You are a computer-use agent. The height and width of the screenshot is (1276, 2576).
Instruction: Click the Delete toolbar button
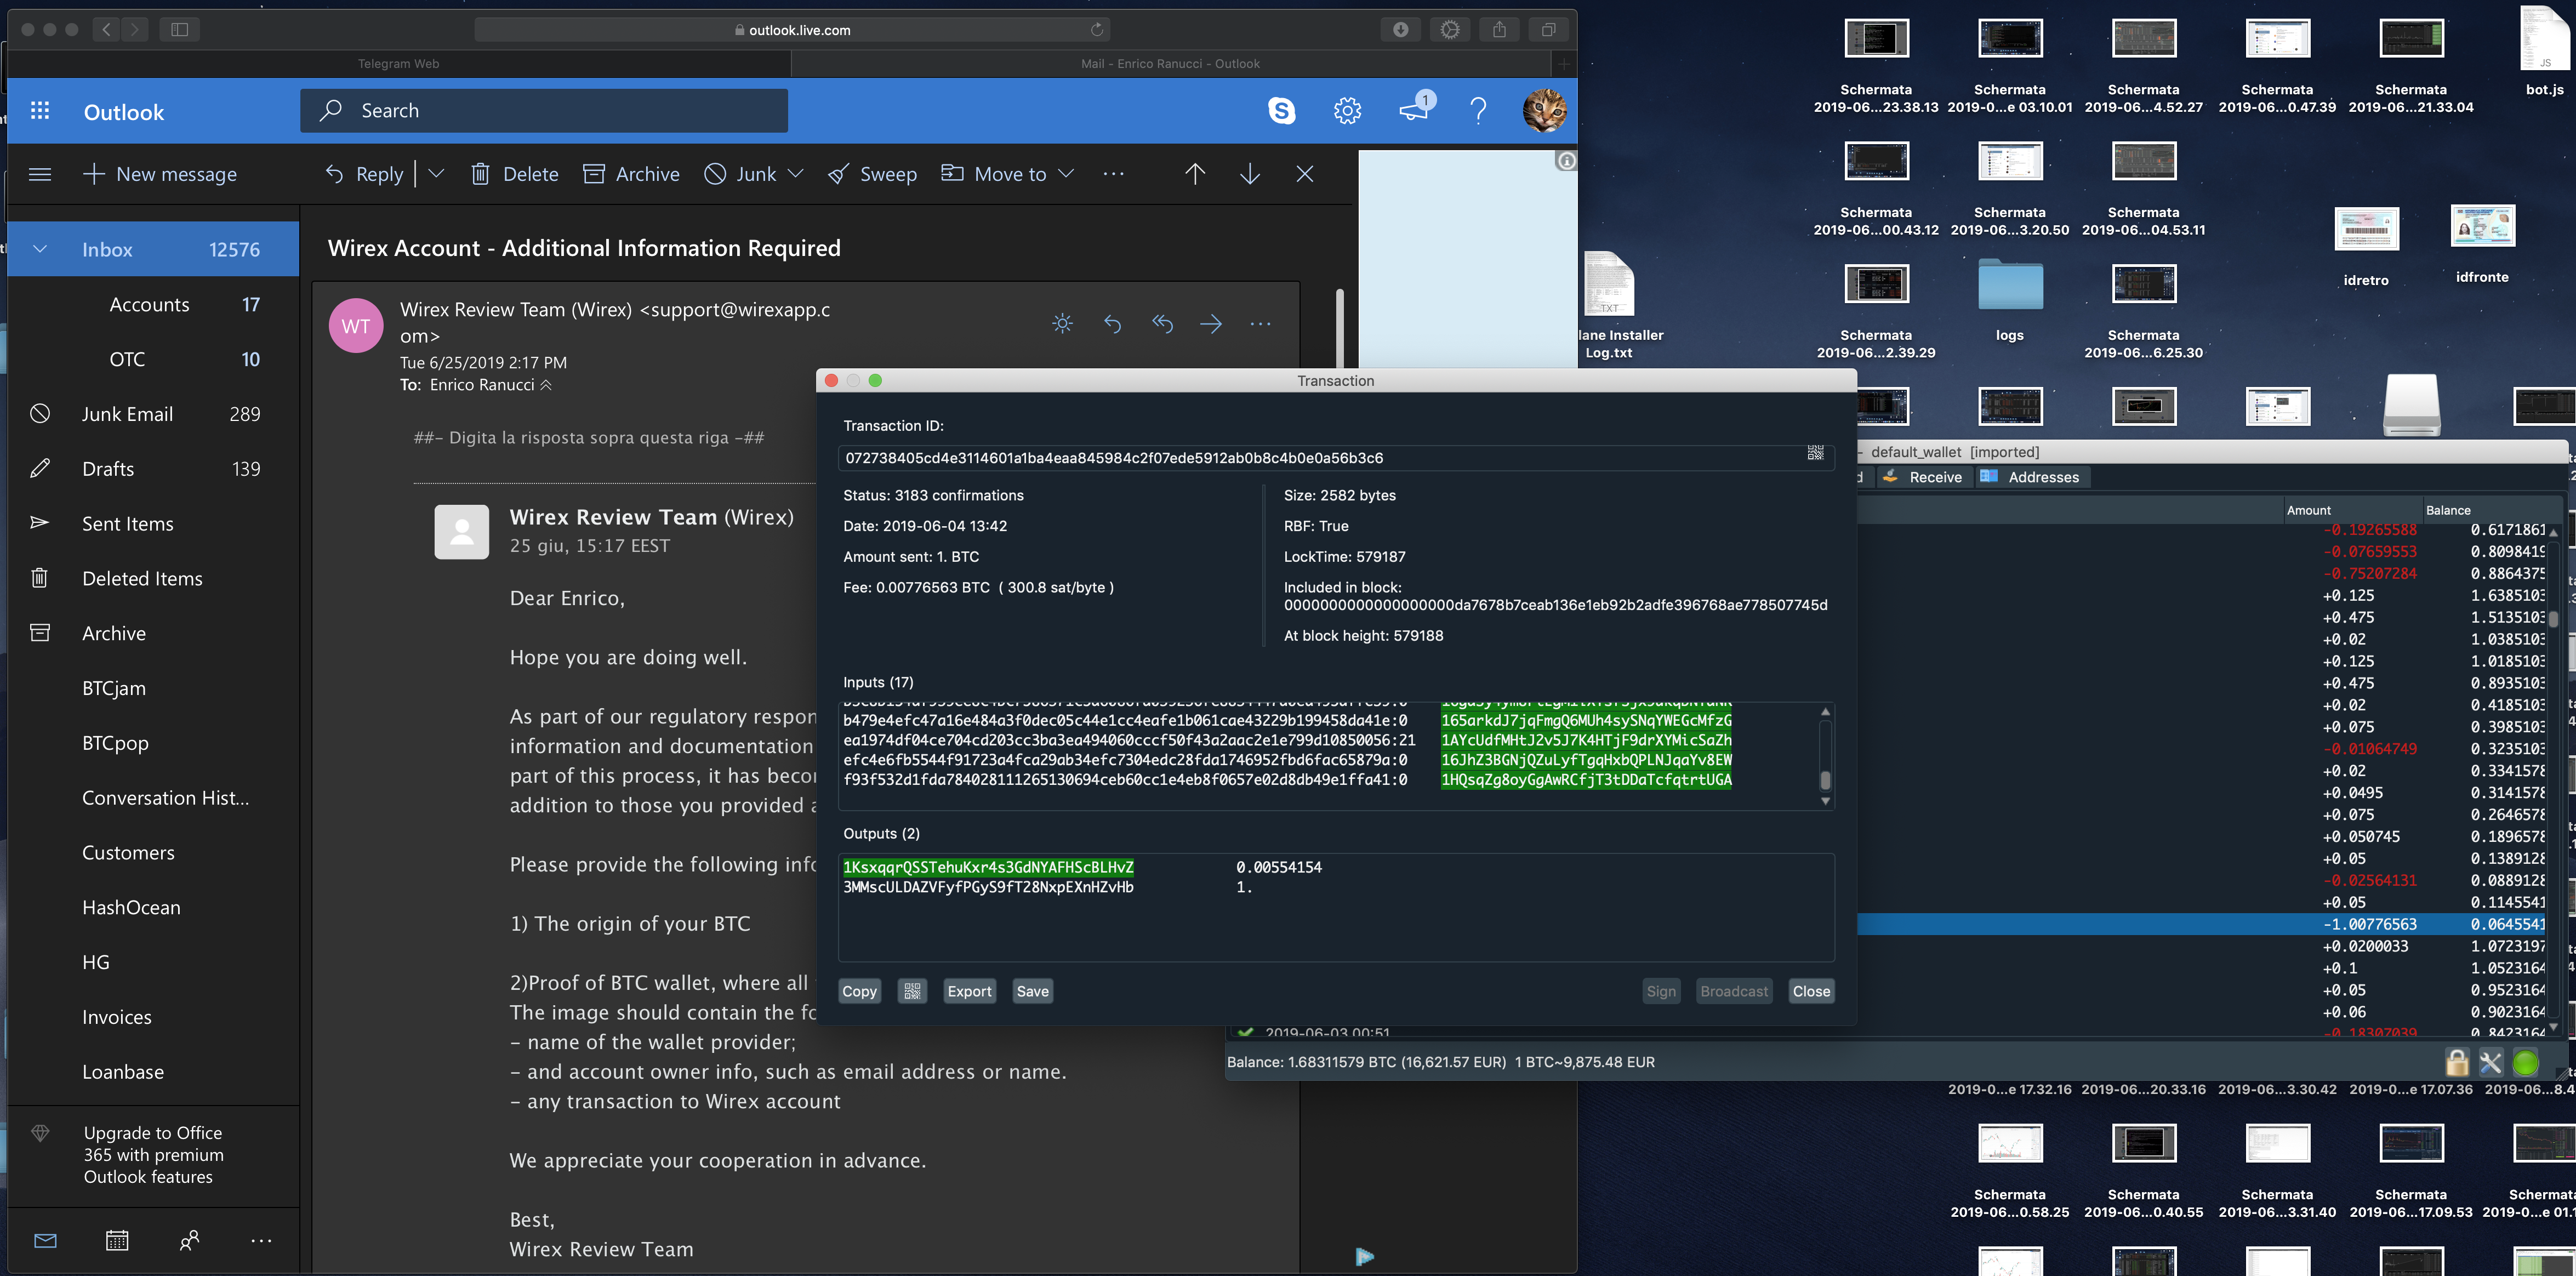click(x=515, y=174)
